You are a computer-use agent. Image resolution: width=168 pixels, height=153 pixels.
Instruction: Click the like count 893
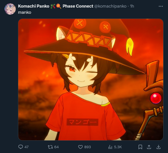tap(87, 147)
